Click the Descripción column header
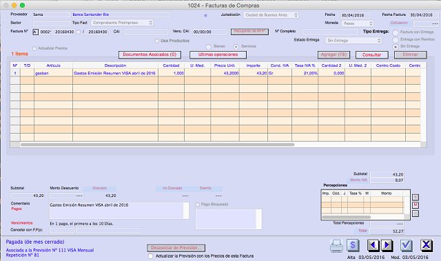The height and width of the screenshot is (261, 441). click(x=115, y=65)
